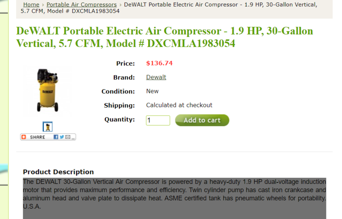Click the Product Description heading

[x=58, y=172]
